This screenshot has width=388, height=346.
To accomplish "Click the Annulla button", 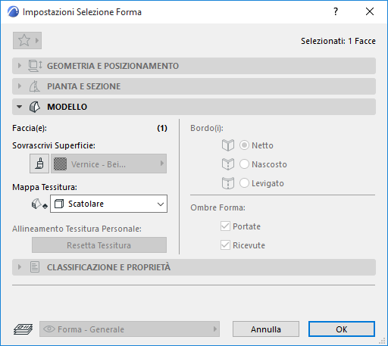I will point(266,329).
